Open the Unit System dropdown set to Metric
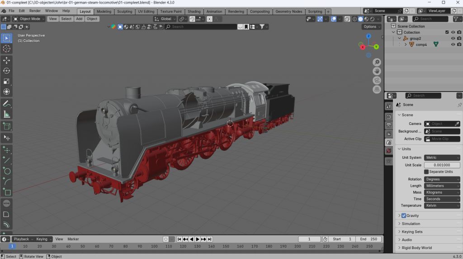The height and width of the screenshot is (259, 463). pyautogui.click(x=442, y=157)
